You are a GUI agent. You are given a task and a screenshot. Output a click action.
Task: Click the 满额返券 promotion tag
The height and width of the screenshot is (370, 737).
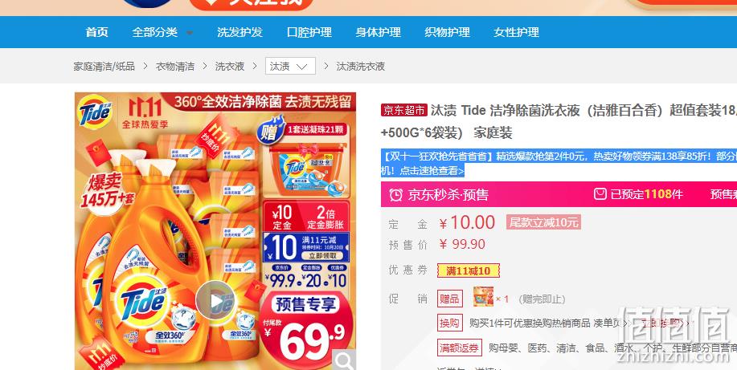coord(459,348)
